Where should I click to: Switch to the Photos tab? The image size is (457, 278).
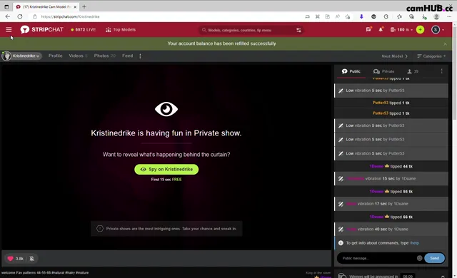coord(105,56)
